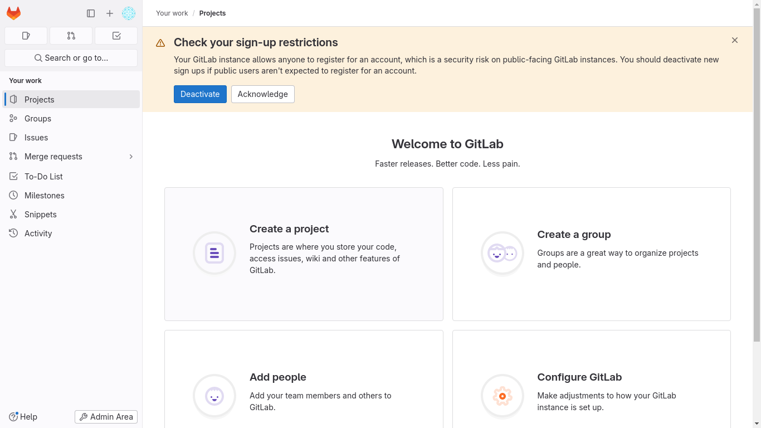Click the Search or go to field

click(71, 58)
